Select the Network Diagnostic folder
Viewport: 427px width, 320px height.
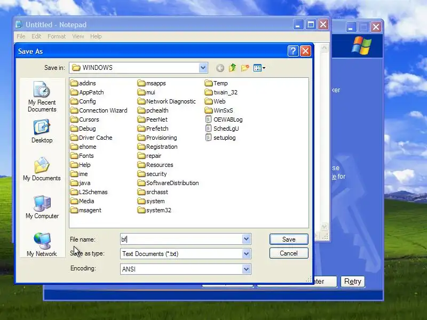click(167, 101)
